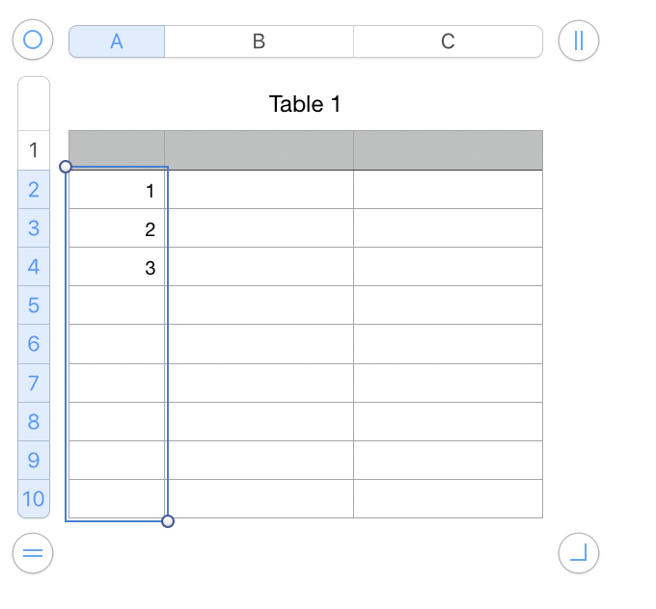Select column C header tab
The width and height of the screenshot is (656, 609).
pyautogui.click(x=448, y=41)
